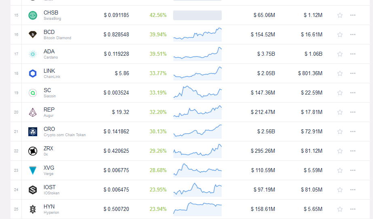The image size is (373, 219).
Task: Open the three-dot menu for REP
Action: [x=353, y=112]
